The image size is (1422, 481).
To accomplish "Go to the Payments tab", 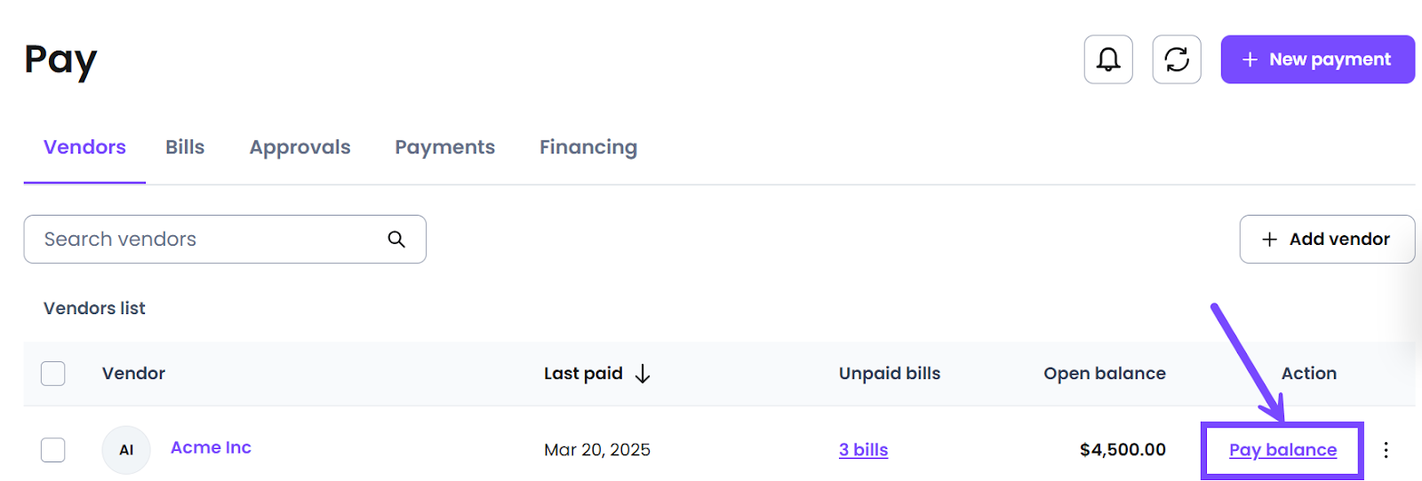I will (444, 147).
